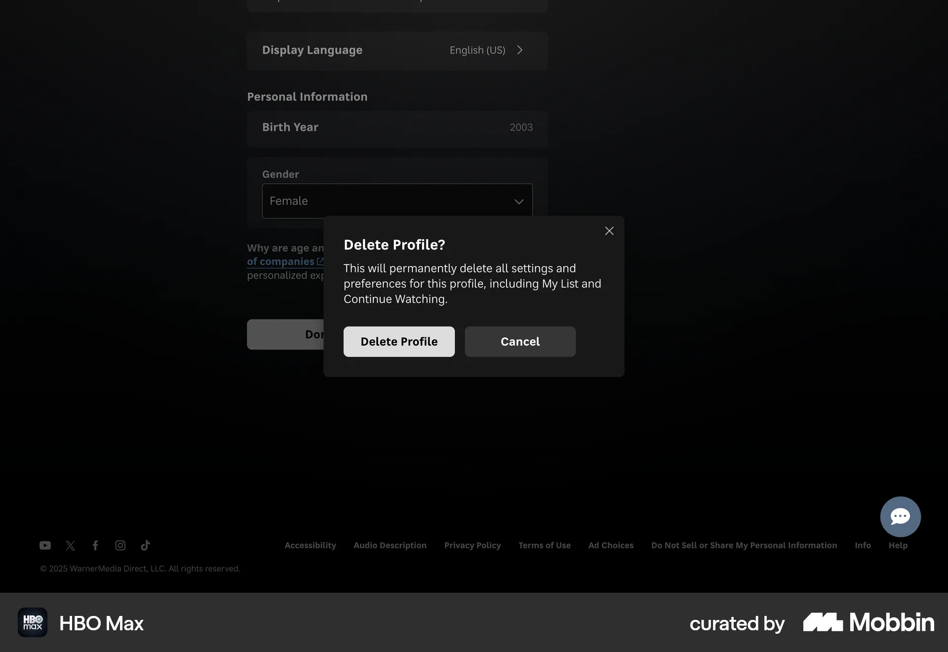The image size is (948, 652).
Task: Click the Instagram social icon
Action: pyautogui.click(x=120, y=545)
